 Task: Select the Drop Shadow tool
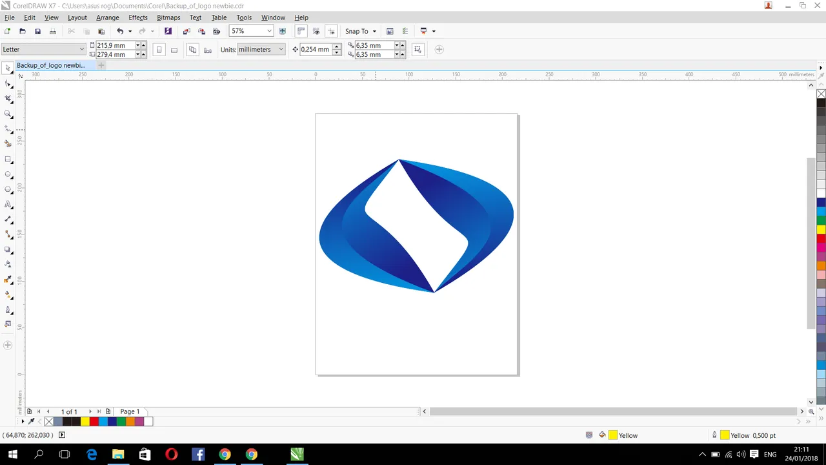[x=8, y=249]
